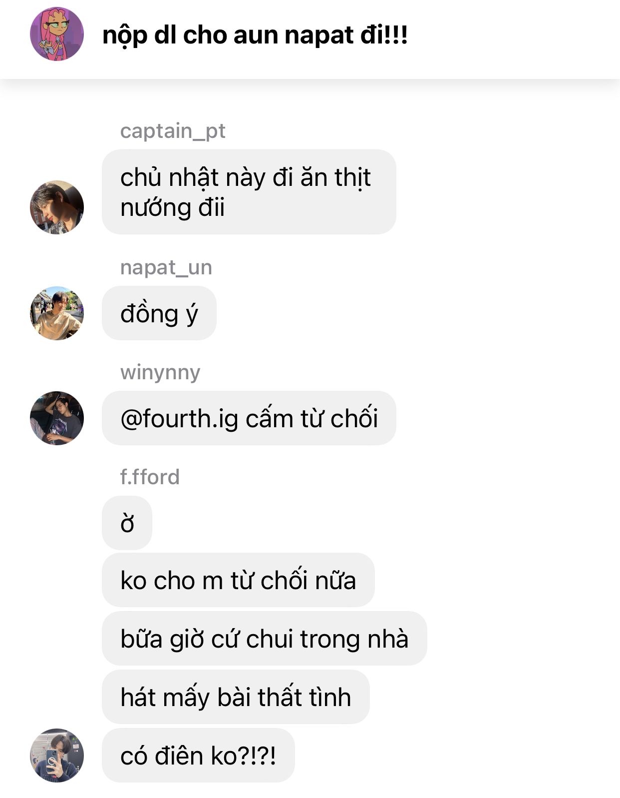This screenshot has width=620, height=798.
Task: Click "cấm từ chối" text in winynny's message
Action: coord(311,419)
